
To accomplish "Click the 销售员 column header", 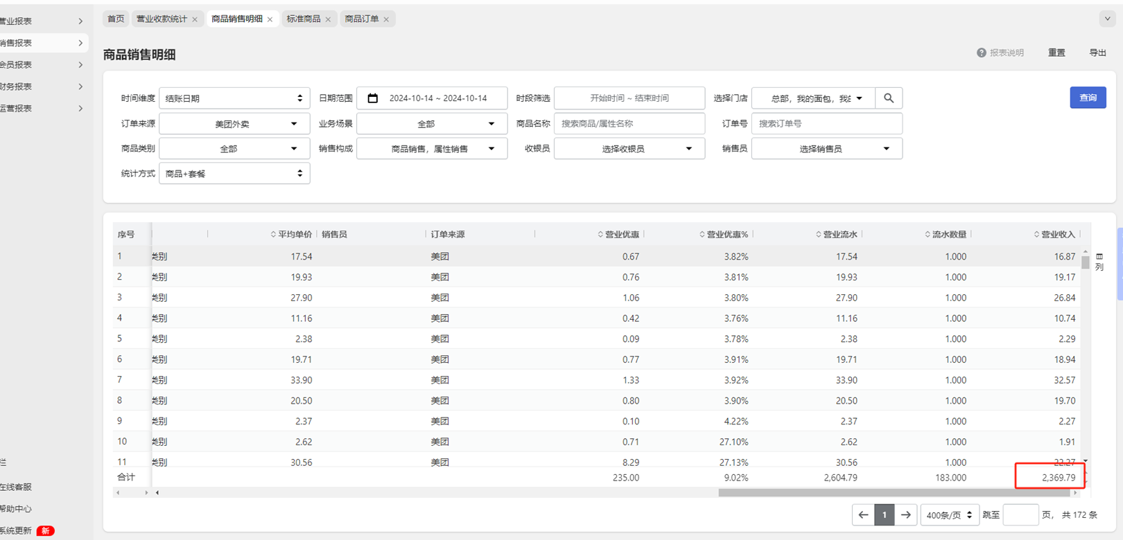I will point(334,235).
